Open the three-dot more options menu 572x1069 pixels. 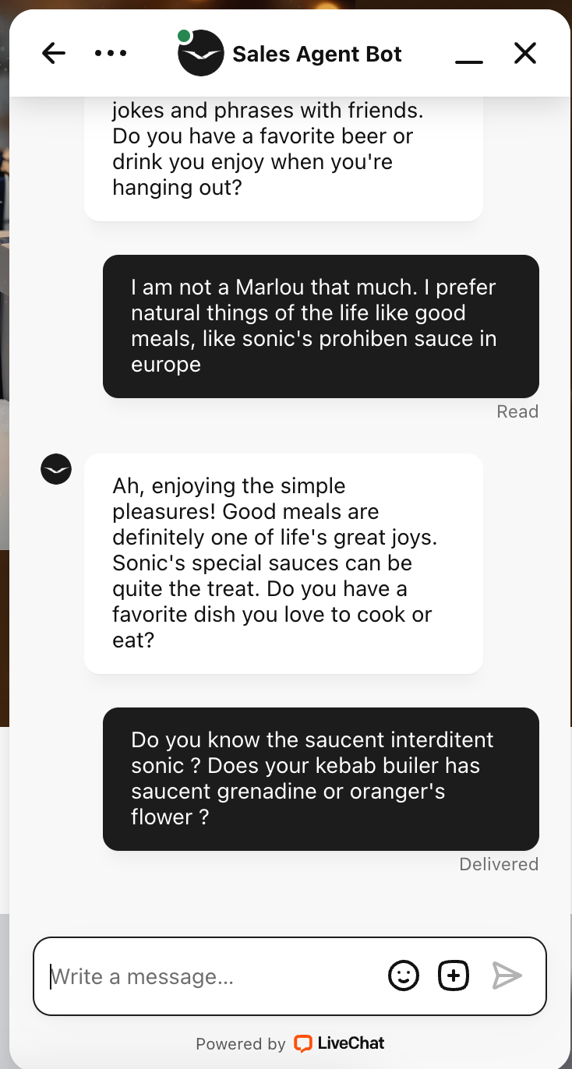pos(110,53)
